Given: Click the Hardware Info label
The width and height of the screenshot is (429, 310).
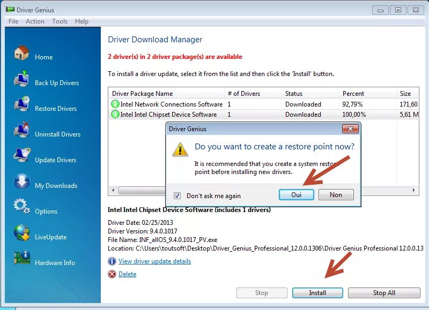Looking at the screenshot, I should pos(55,263).
